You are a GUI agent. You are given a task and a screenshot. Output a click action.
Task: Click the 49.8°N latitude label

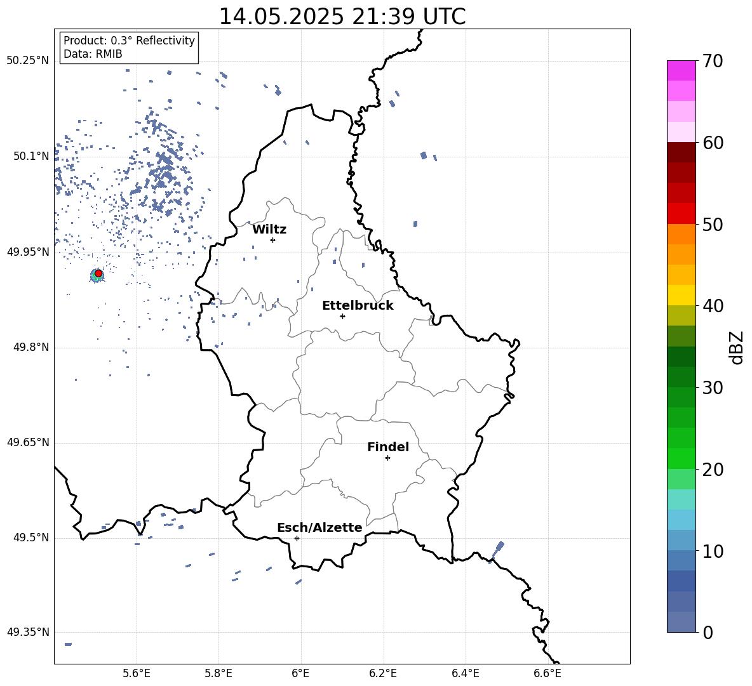point(31,347)
